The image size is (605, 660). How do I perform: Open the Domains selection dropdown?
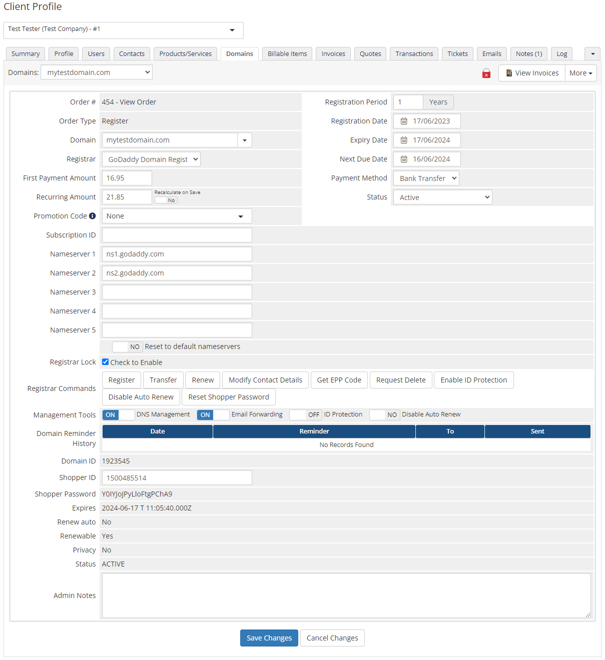[96, 72]
